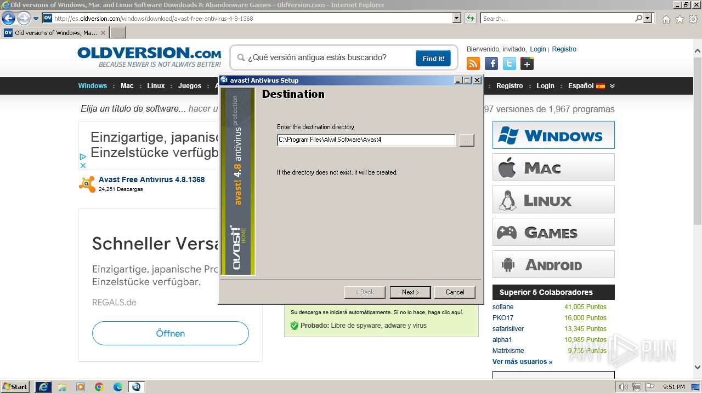Open contributor PKO17's profile link
The image size is (702, 394).
(503, 318)
